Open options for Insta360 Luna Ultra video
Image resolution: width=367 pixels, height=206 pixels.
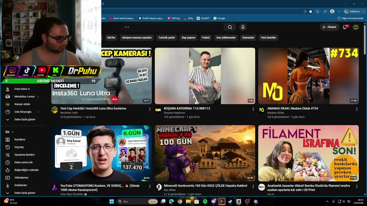pos(150,109)
